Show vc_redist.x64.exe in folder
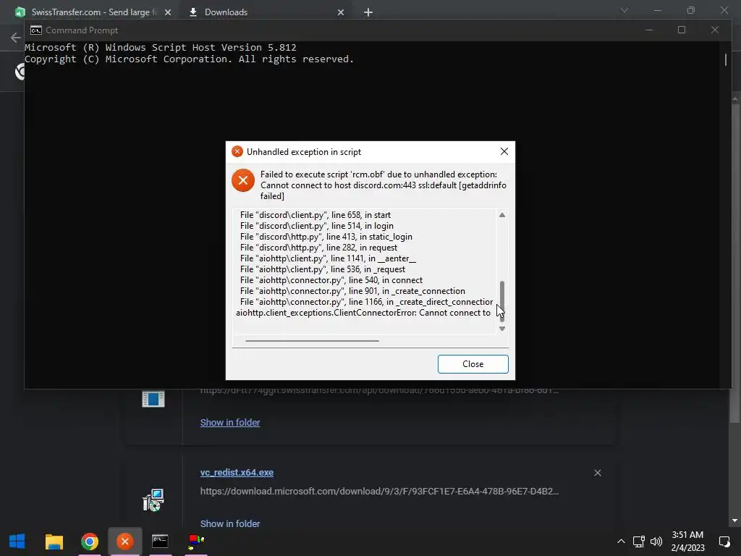This screenshot has width=741, height=556. coord(230,523)
